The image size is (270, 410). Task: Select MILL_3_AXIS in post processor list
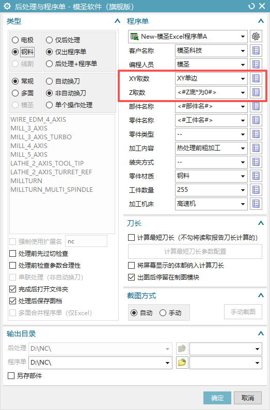tap(29, 128)
